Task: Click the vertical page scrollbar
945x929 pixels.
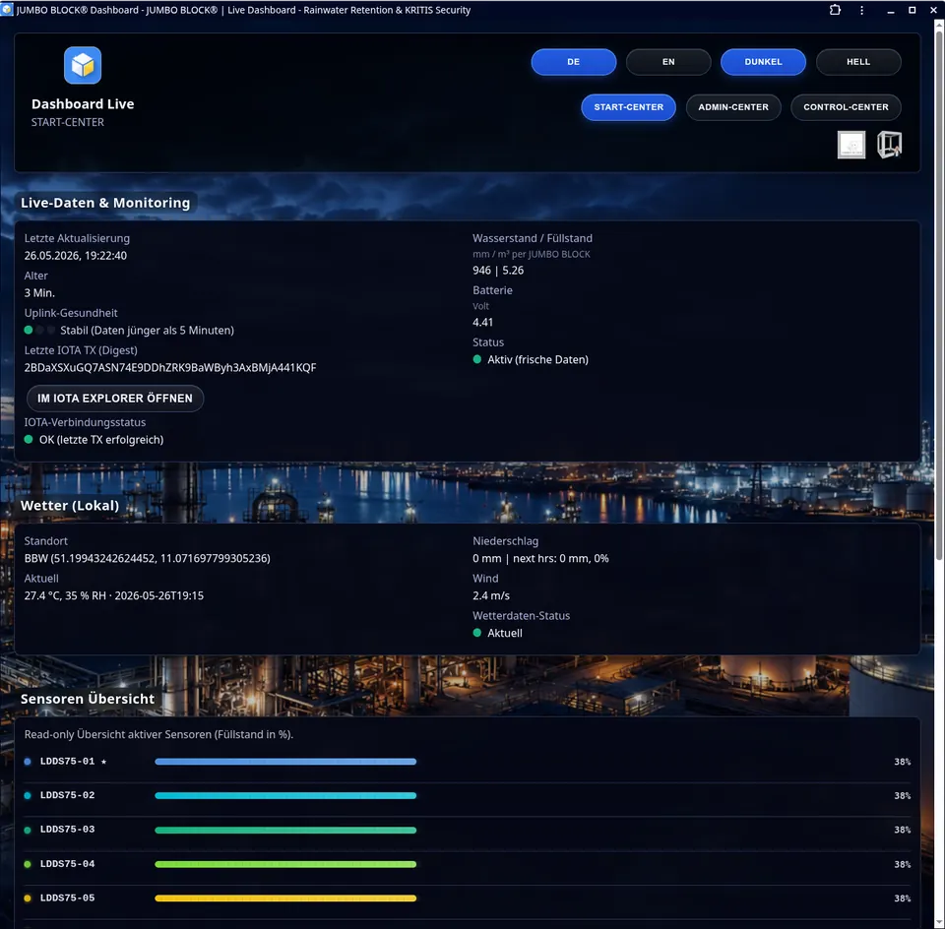Action: point(939,295)
